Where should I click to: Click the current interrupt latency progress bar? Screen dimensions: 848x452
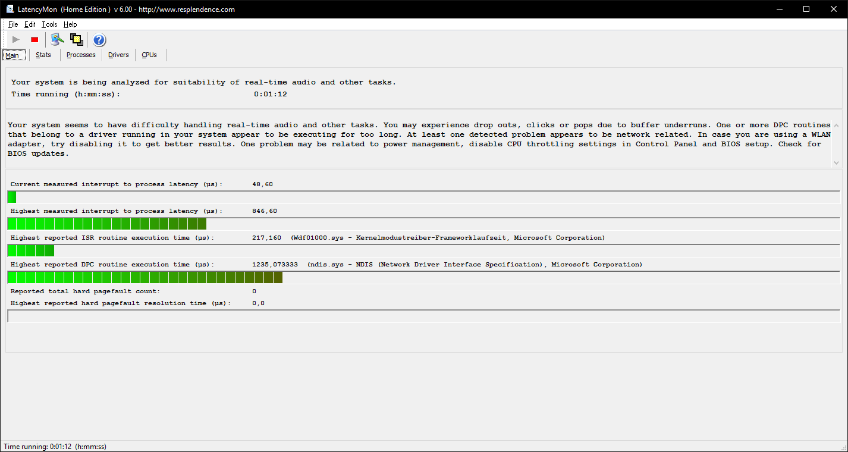(424, 197)
